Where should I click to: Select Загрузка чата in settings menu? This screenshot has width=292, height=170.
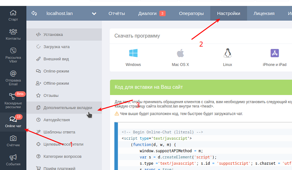64,47
